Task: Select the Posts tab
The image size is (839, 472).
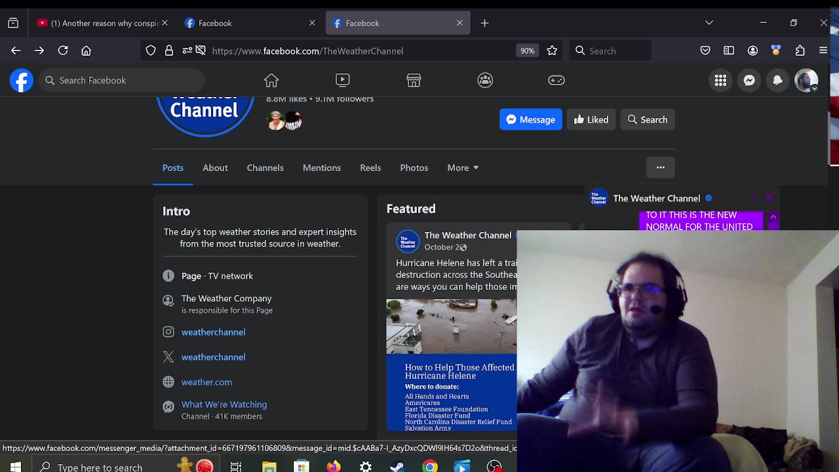Action: click(173, 168)
